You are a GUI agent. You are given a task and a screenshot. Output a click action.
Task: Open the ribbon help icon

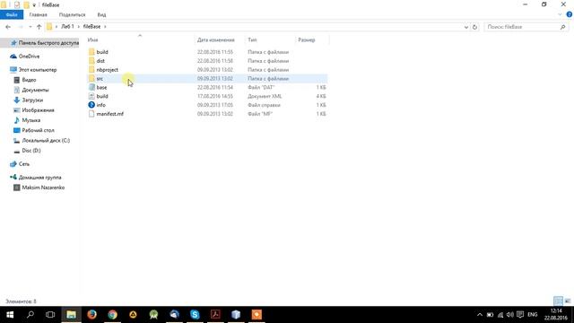click(570, 14)
